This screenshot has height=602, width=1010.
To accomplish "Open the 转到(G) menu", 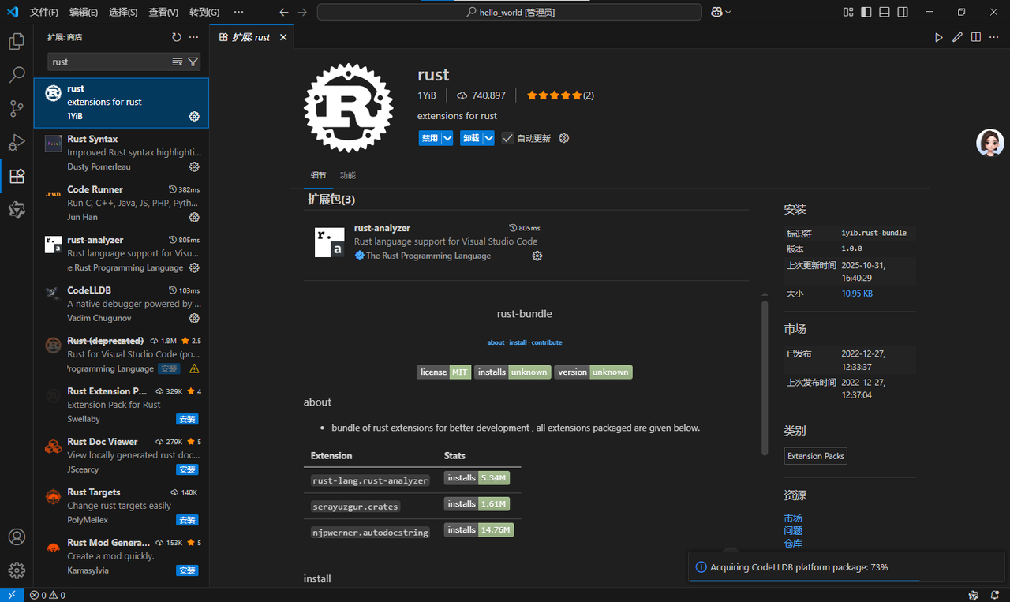I will [x=204, y=12].
